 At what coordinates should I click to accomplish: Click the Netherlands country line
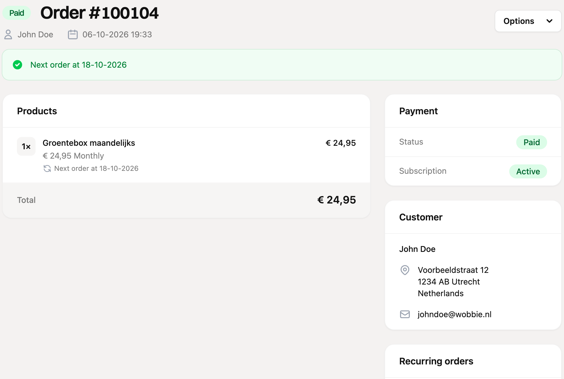pyautogui.click(x=441, y=293)
